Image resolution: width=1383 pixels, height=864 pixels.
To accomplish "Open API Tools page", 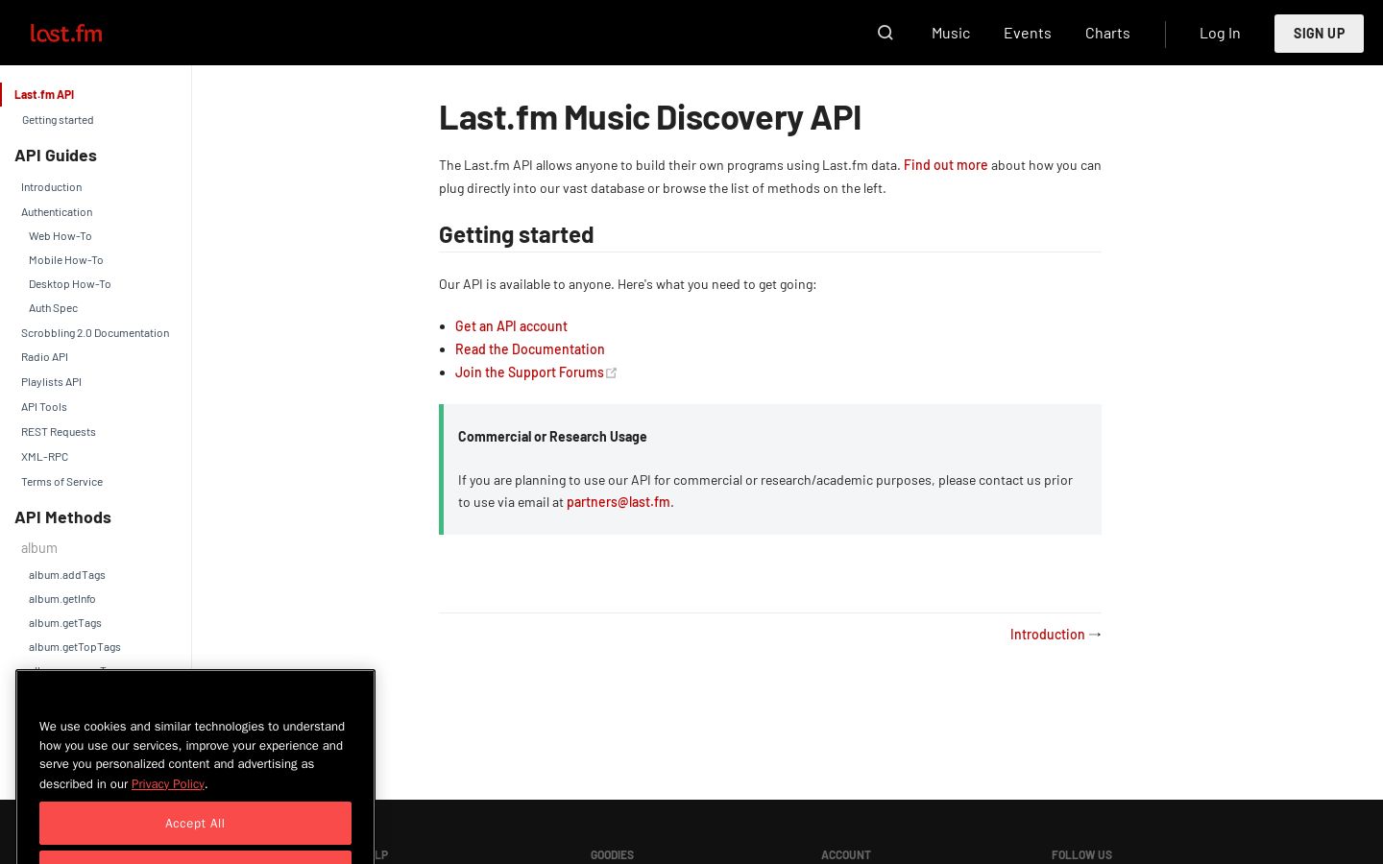I will pos(44,407).
